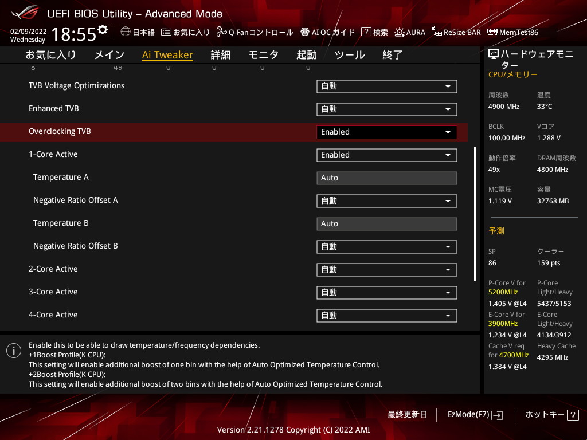The height and width of the screenshot is (440, 587).
Task: Switch to the 終了 tab
Action: click(x=392, y=55)
